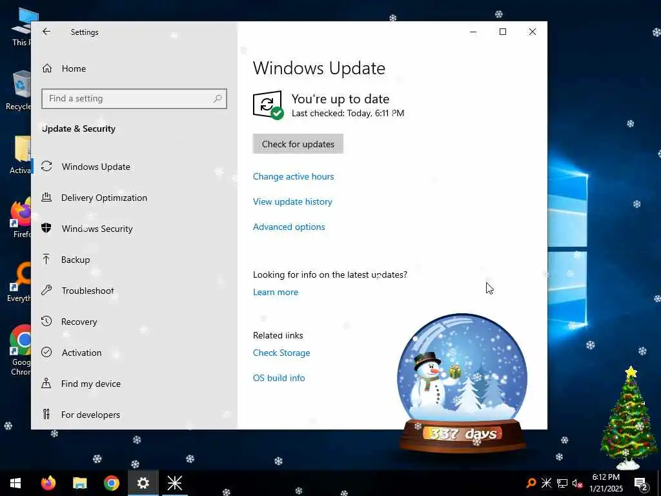
Task: Click the Activation checkmark circle icon
Action: (46, 352)
